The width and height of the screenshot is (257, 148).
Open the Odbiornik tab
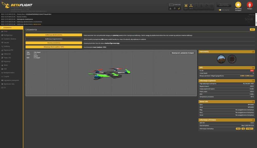[x=12, y=54]
